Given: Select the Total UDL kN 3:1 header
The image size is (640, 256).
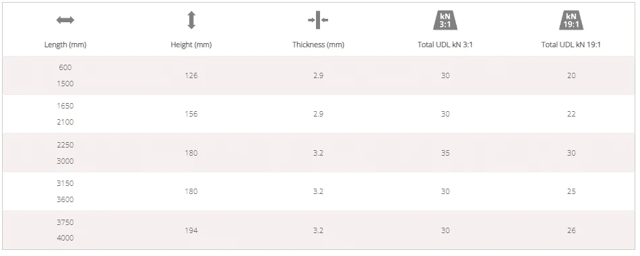Looking at the screenshot, I should coord(445,45).
